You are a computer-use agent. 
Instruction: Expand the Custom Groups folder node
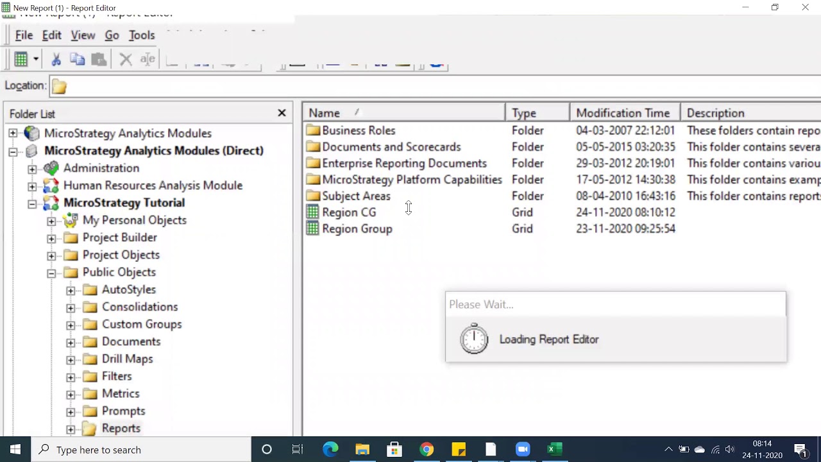tap(71, 325)
